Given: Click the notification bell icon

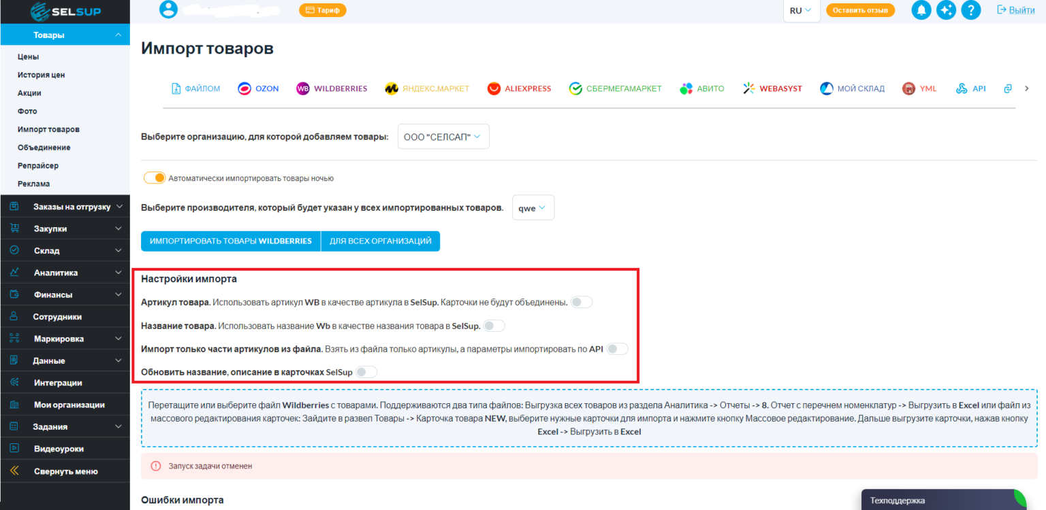Looking at the screenshot, I should [921, 10].
